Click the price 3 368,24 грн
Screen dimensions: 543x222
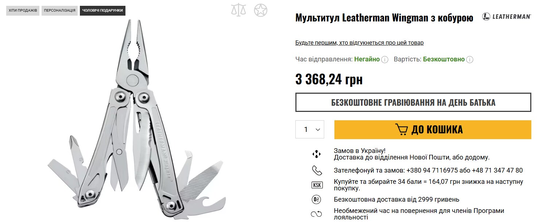click(329, 79)
